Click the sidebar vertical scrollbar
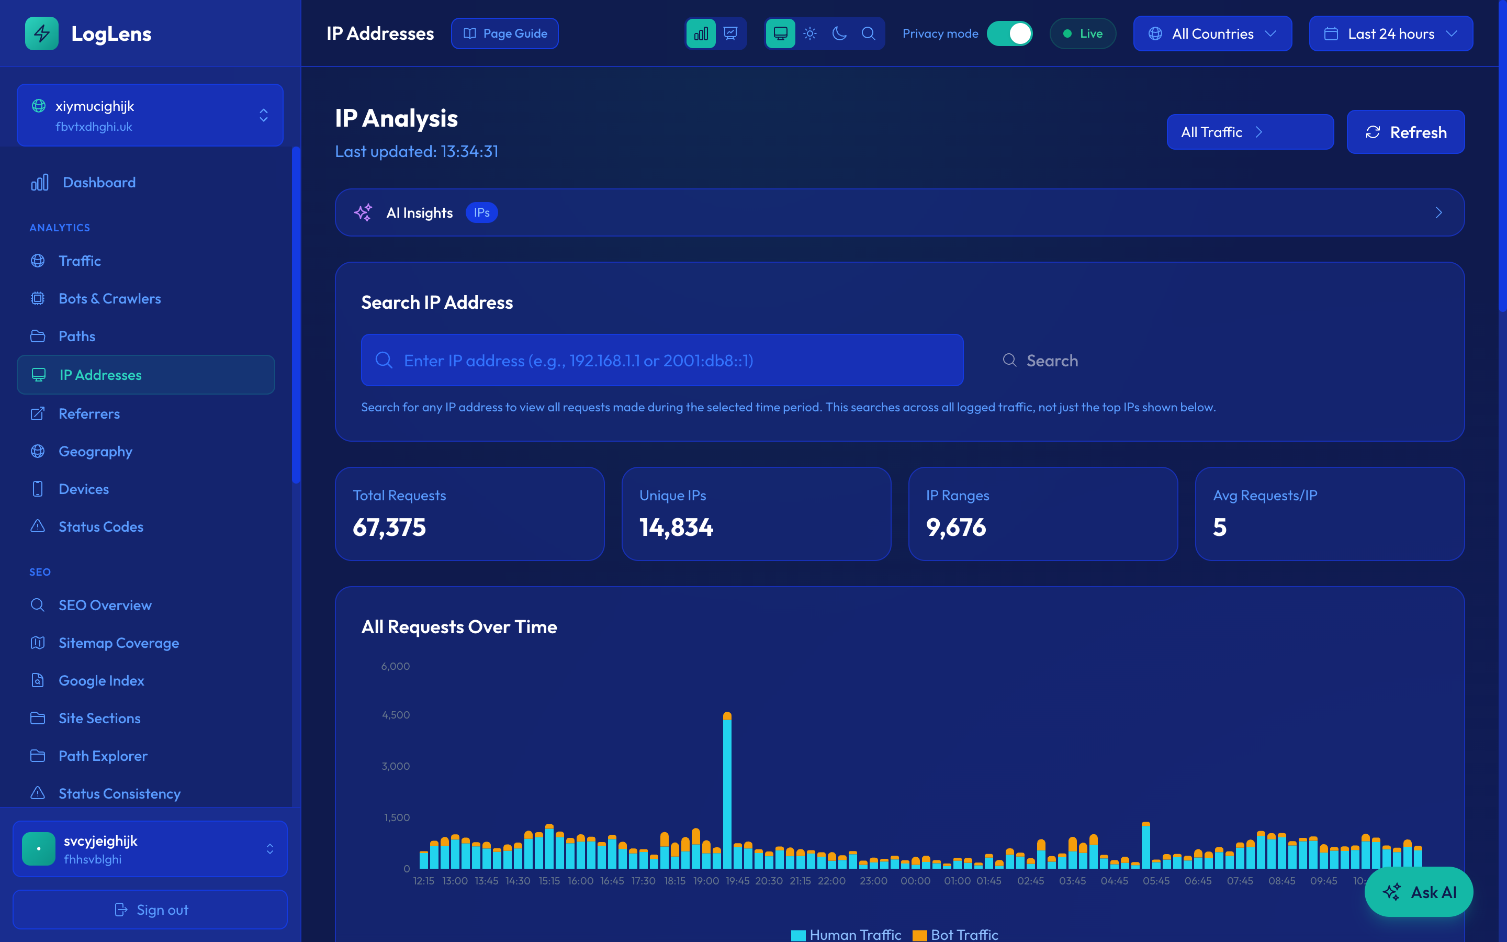The height and width of the screenshot is (942, 1507). click(x=296, y=315)
